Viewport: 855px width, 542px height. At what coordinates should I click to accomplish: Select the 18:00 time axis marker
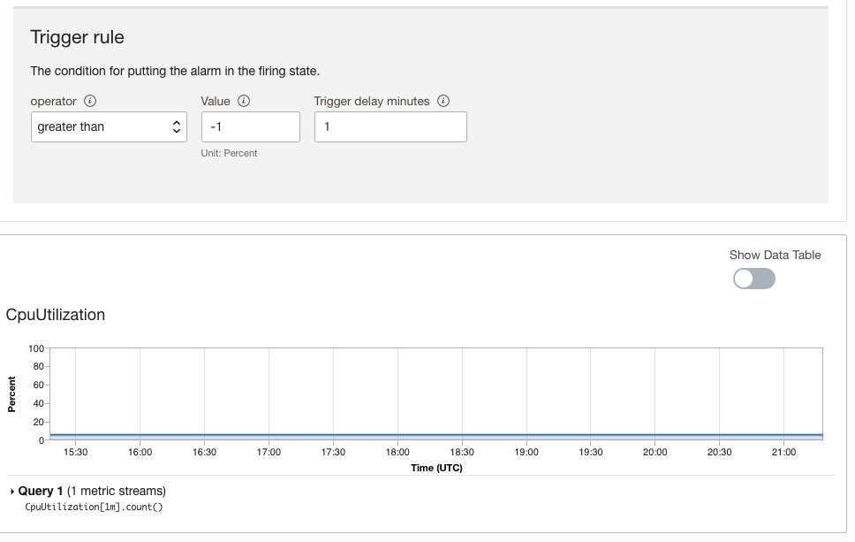pos(397,452)
